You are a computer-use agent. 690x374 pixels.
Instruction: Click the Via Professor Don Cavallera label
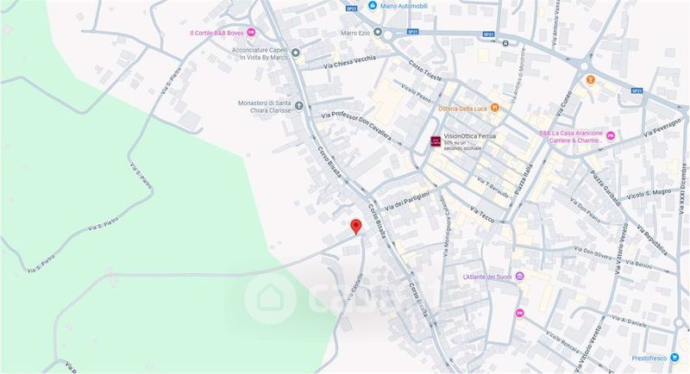tap(356, 127)
